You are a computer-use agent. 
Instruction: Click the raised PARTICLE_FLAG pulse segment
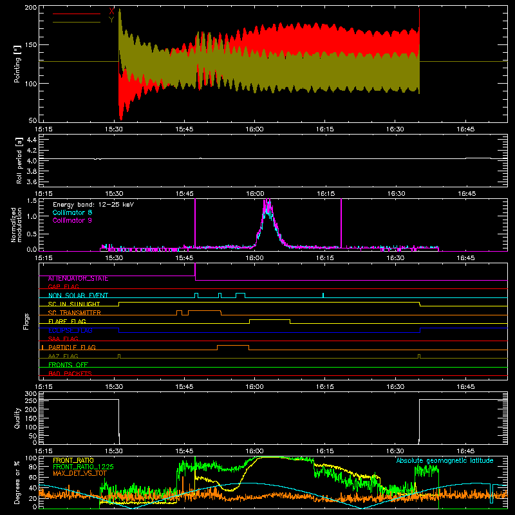coord(233,346)
